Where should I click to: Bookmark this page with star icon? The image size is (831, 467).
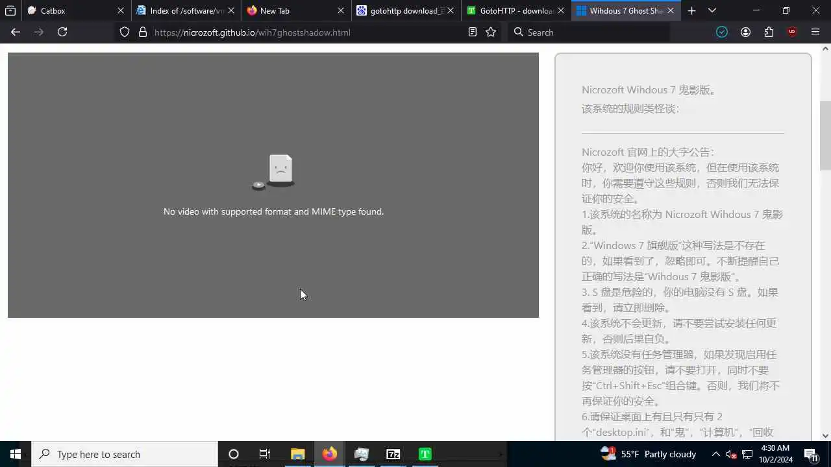tap(491, 32)
